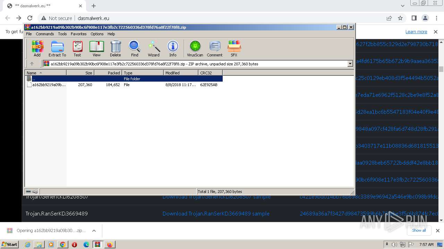
Task: Show archive Info
Action: (173, 48)
